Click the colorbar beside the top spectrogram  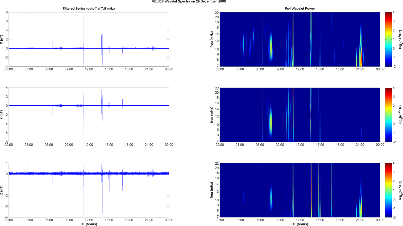pyautogui.click(x=388, y=39)
